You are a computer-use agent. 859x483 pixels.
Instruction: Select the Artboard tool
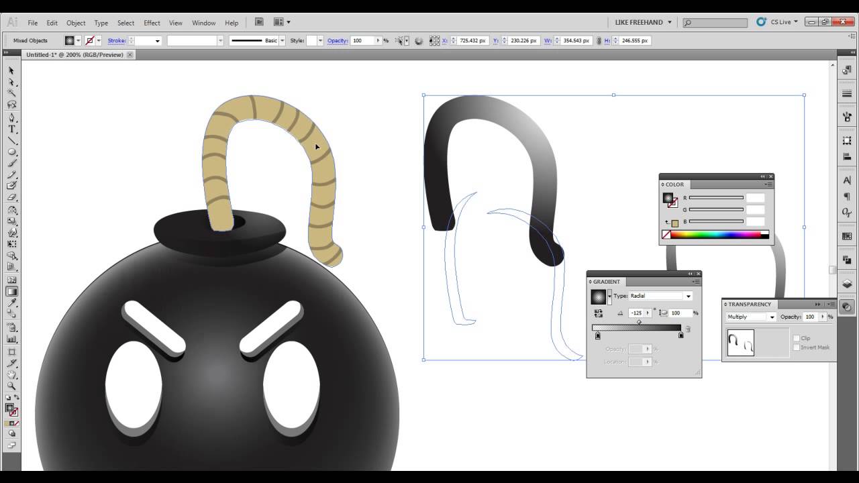point(11,352)
